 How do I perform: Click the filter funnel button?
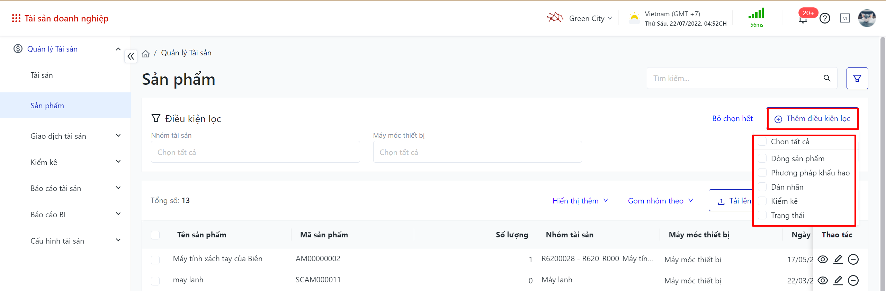857,79
